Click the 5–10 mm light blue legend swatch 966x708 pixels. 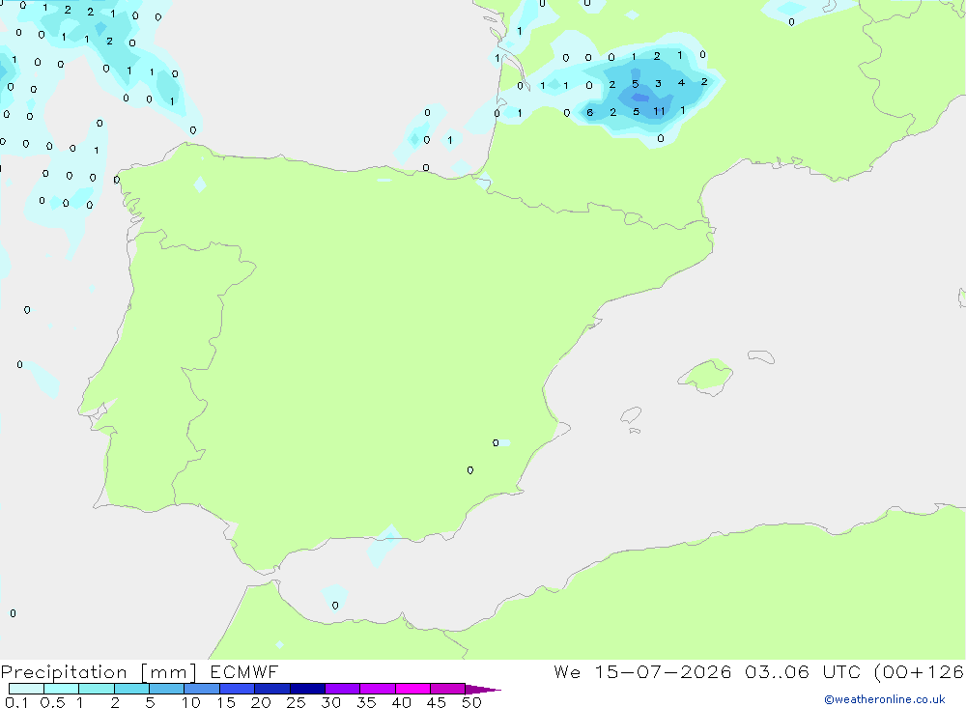tap(167, 689)
